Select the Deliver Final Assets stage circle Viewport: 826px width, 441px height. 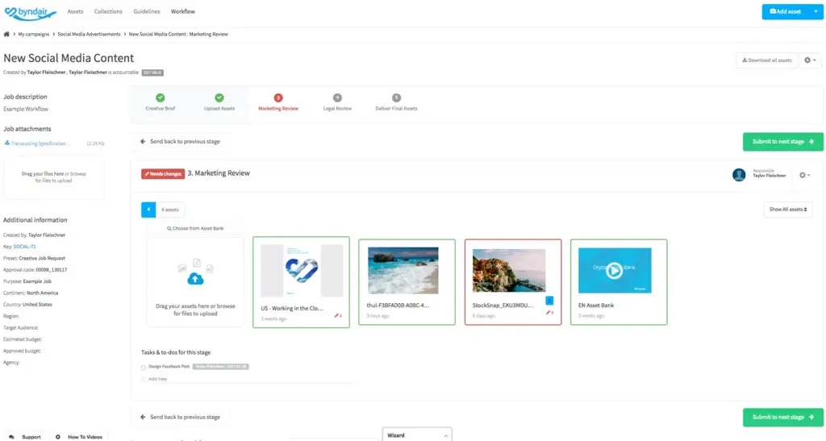tap(396, 98)
